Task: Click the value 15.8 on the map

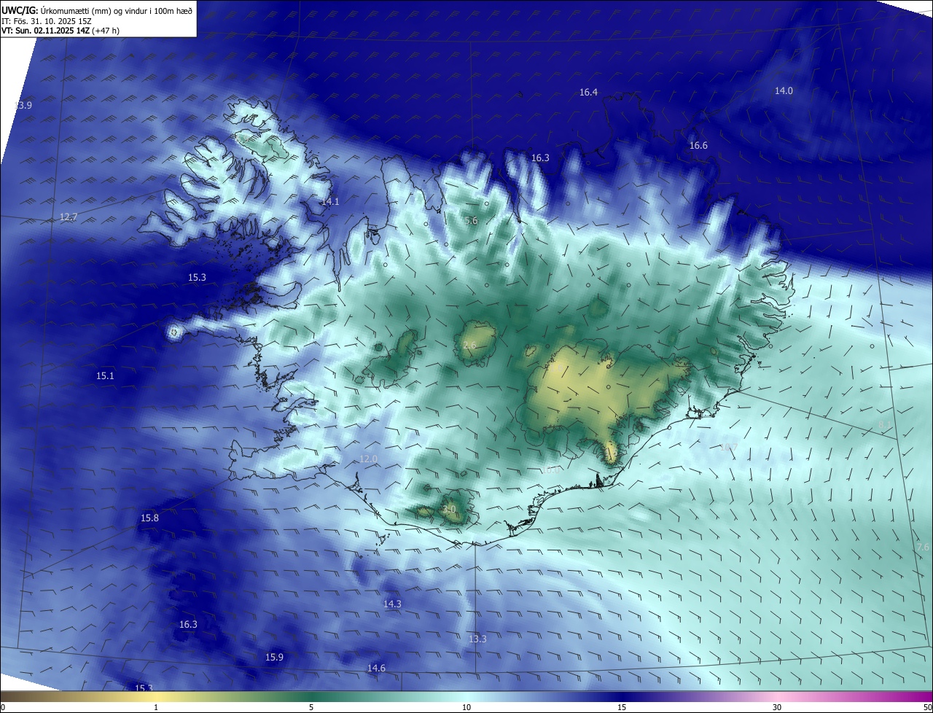Action: pos(149,518)
